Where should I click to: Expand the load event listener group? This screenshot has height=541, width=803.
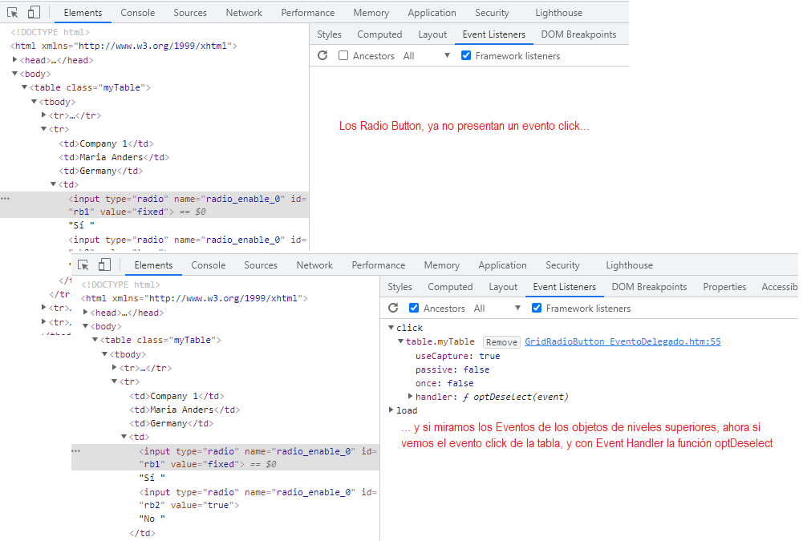pos(391,410)
